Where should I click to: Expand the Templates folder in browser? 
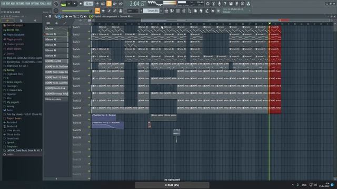[x=11, y=146]
